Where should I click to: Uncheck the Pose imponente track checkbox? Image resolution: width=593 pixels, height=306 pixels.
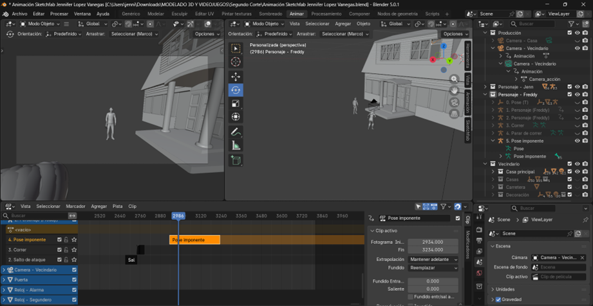click(x=60, y=240)
